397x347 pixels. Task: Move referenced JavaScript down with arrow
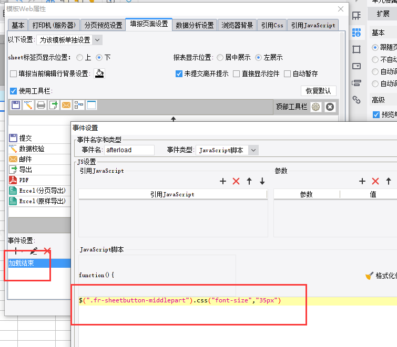click(262, 181)
